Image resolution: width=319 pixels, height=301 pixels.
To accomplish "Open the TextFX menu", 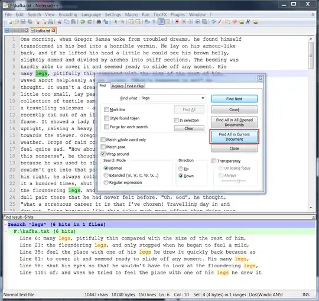I will (160, 14).
